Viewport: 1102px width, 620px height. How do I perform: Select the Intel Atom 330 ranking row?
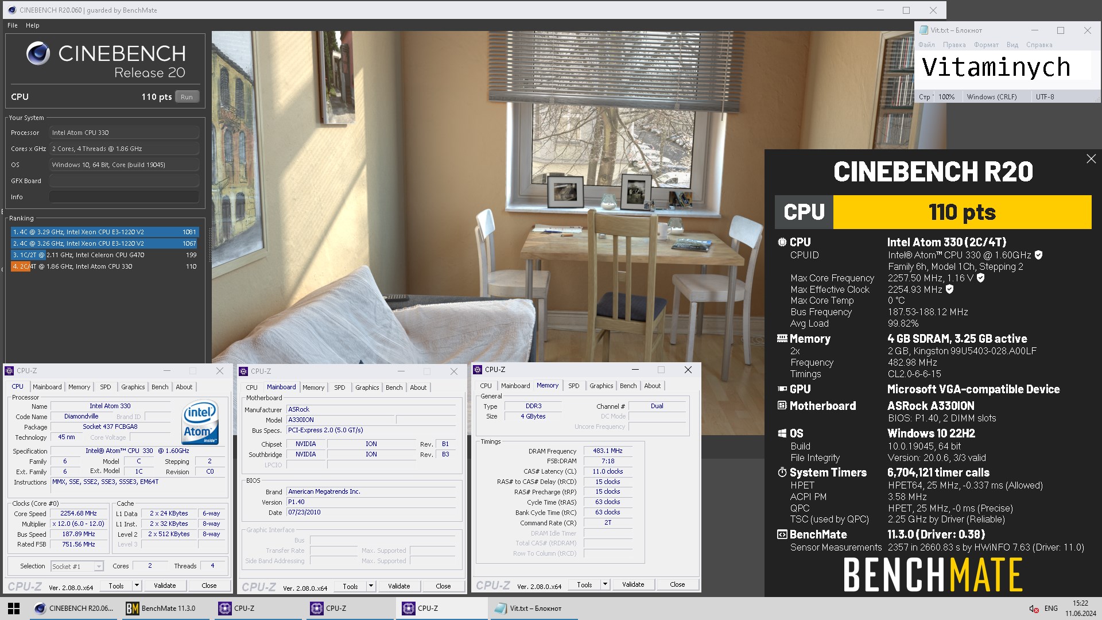(105, 266)
